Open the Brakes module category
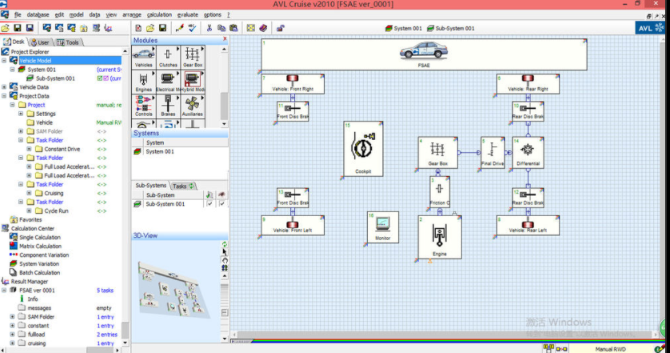This screenshot has width=670, height=353. coord(168,106)
